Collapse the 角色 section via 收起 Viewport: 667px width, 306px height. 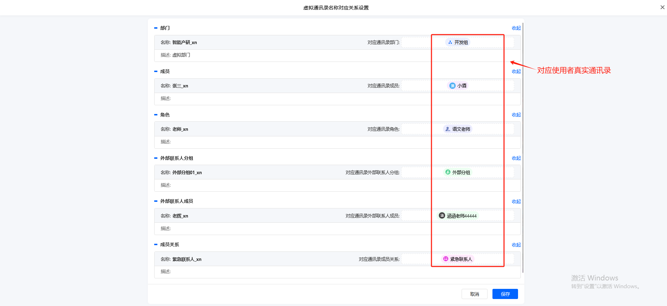pos(516,115)
